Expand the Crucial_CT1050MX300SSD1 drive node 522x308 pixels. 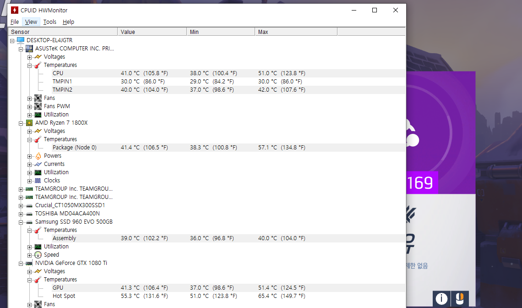pyautogui.click(x=21, y=206)
